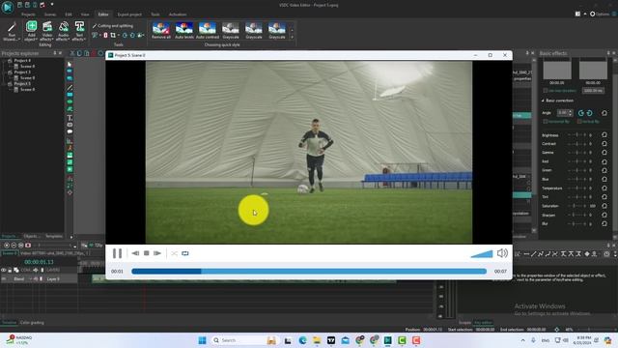618x348 pixels.
Task: Stop playback in the preview window
Action: pos(146,253)
